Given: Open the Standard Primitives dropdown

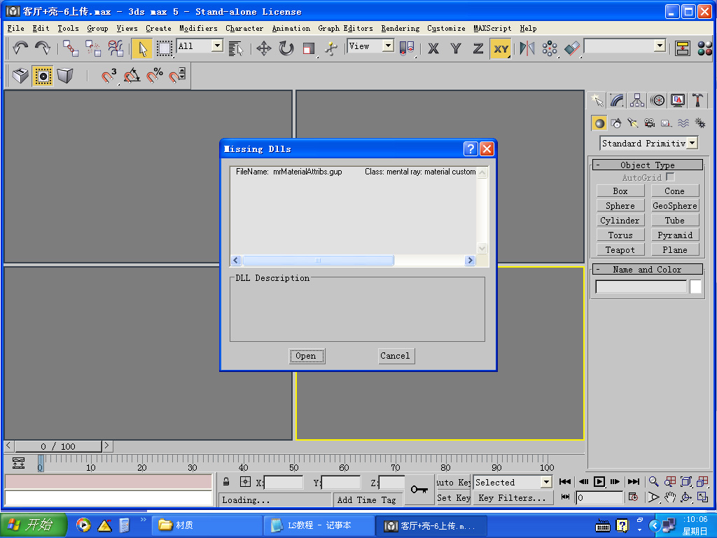Looking at the screenshot, I should (x=692, y=143).
